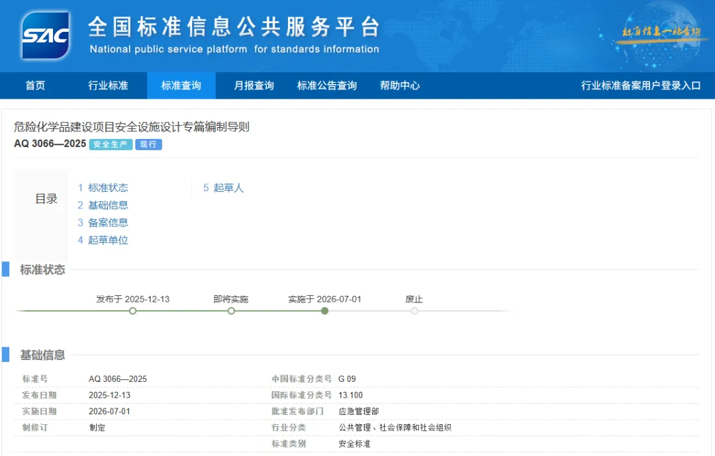Viewport: 715px width, 456px height.
Task: Click 批准发布部门 value 应急管理部
Action: 358,411
